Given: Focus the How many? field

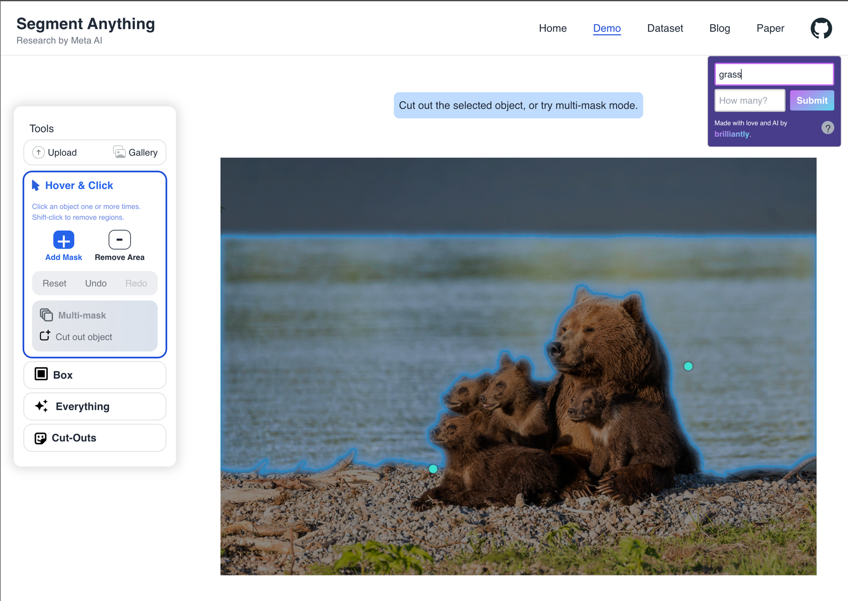Looking at the screenshot, I should (x=750, y=101).
